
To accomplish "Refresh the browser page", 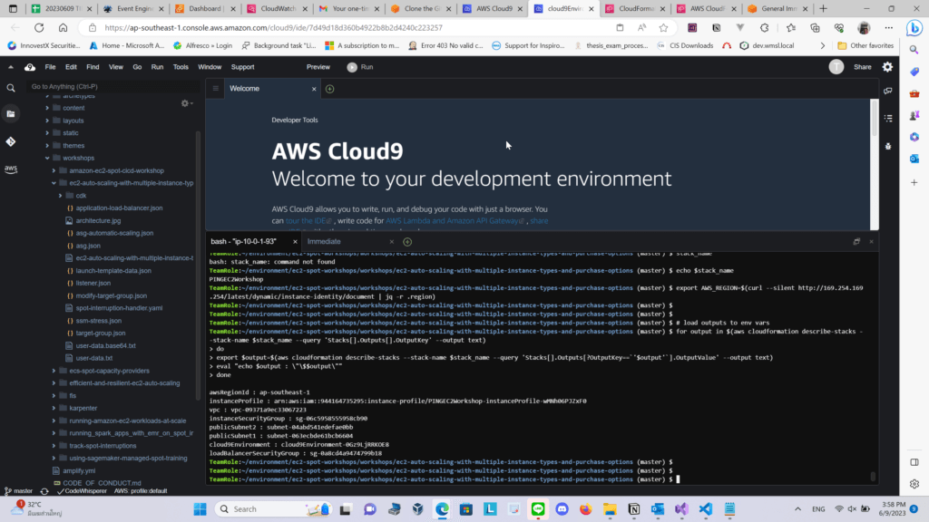I will (x=39, y=28).
